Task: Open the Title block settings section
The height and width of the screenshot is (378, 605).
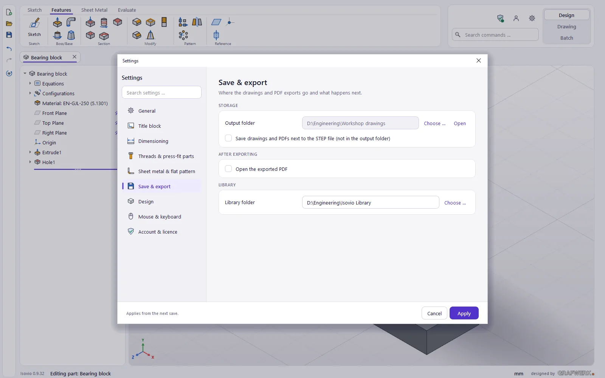Action: (162, 126)
